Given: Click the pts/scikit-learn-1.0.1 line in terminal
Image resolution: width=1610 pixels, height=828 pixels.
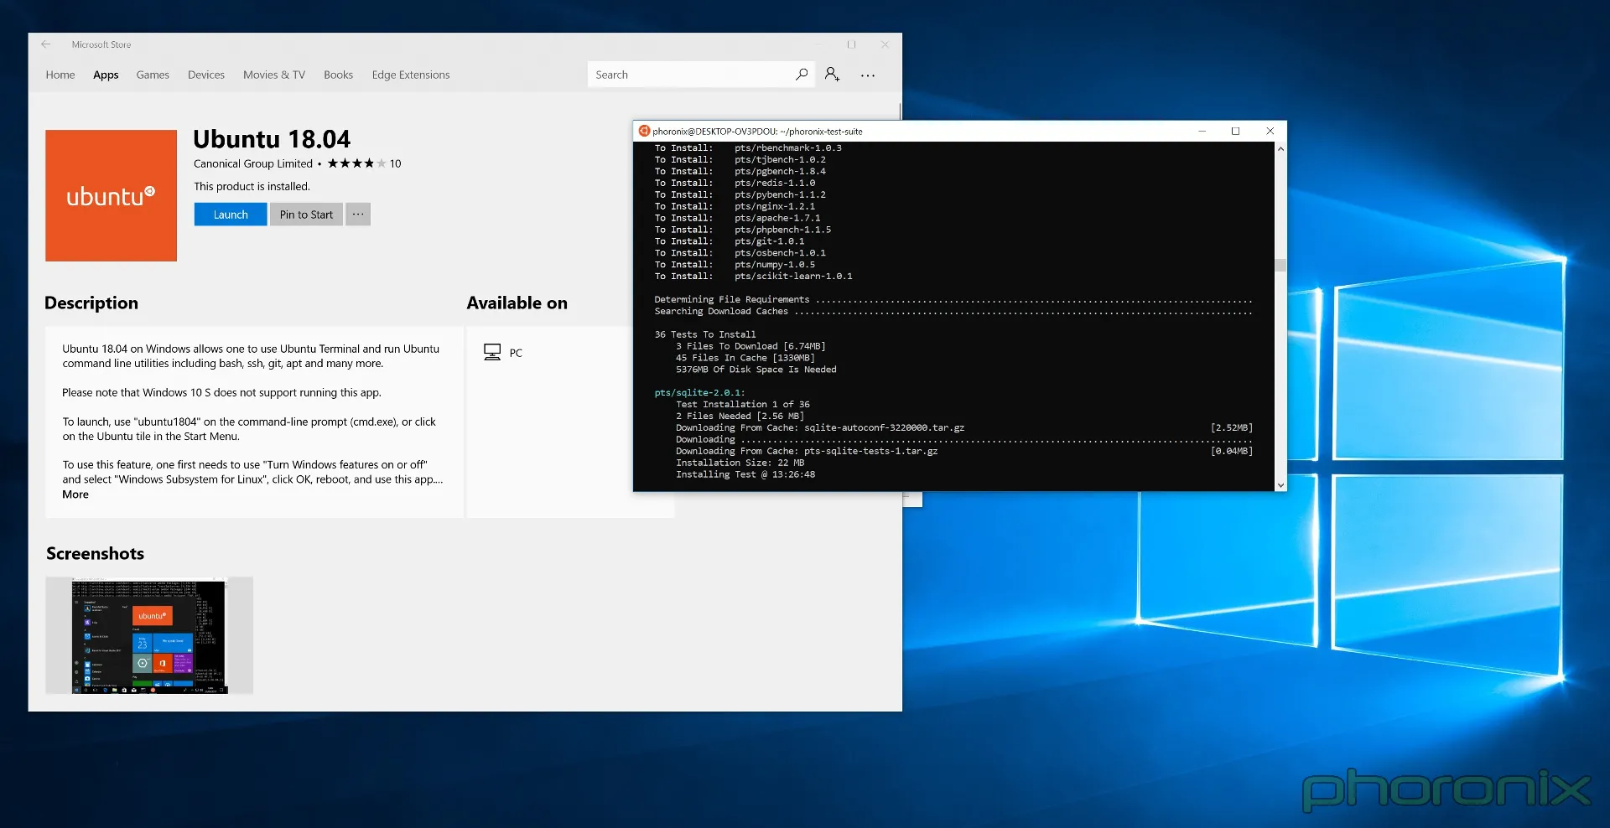Looking at the screenshot, I should tap(793, 277).
